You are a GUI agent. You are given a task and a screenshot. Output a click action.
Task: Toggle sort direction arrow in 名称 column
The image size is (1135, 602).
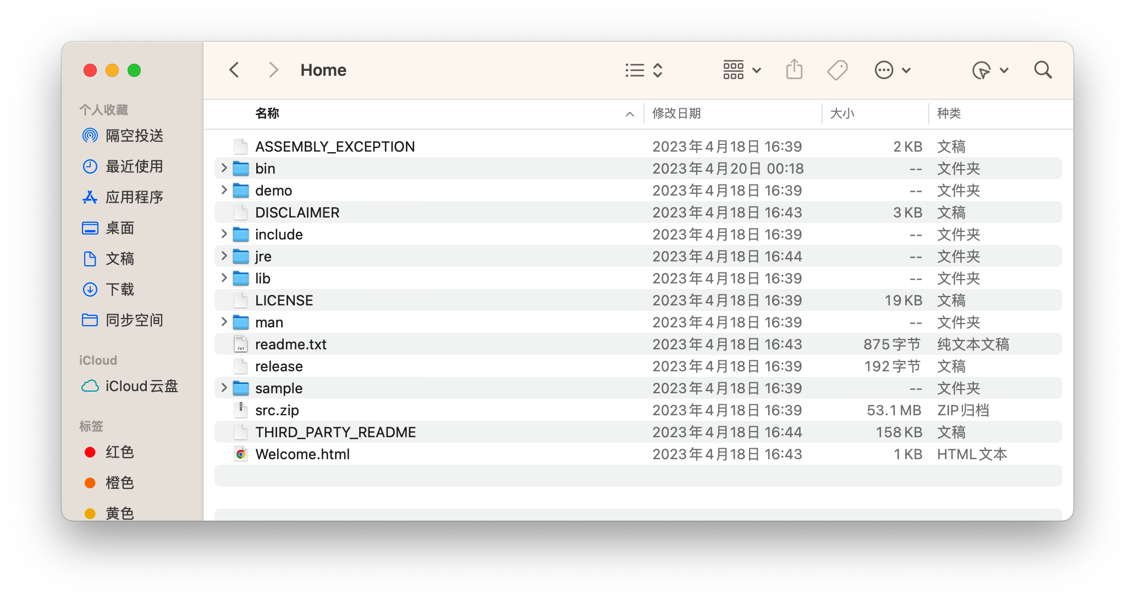click(630, 114)
